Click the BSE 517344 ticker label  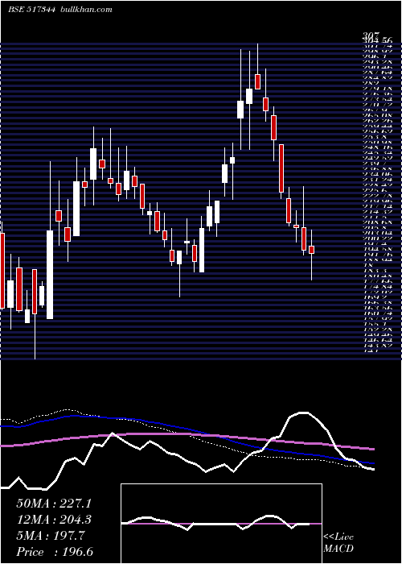pyautogui.click(x=31, y=10)
